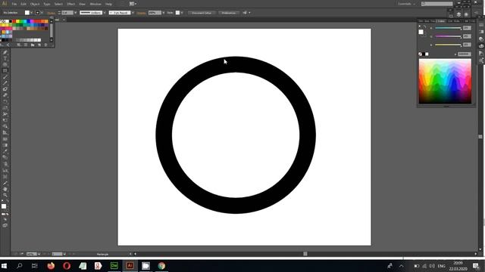Open Opera browser from taskbar

67,266
